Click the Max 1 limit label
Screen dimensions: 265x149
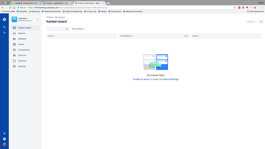[186, 36]
